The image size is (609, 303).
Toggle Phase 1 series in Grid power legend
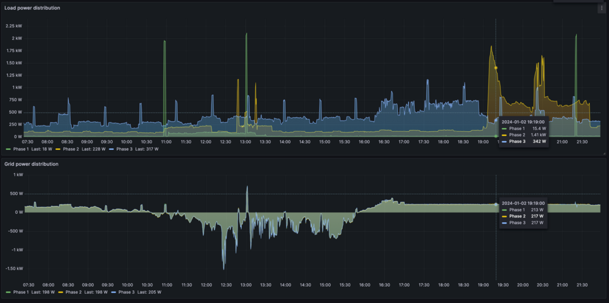pyautogui.click(x=23, y=293)
